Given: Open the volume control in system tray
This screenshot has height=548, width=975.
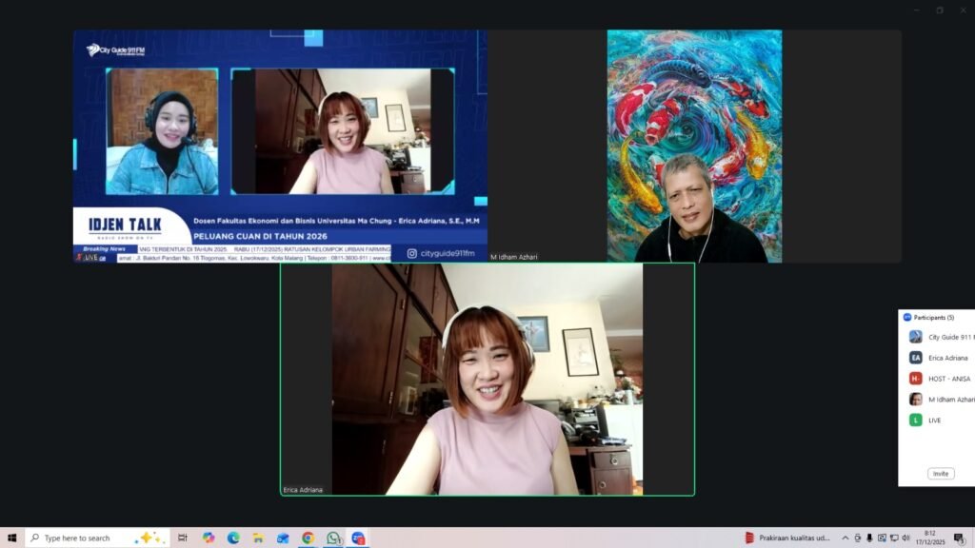Looking at the screenshot, I should pyautogui.click(x=905, y=538).
